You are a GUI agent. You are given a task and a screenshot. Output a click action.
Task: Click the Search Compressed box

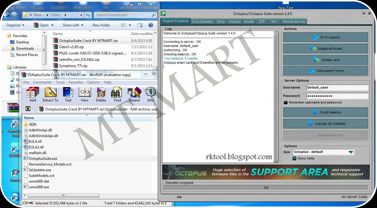point(125,15)
